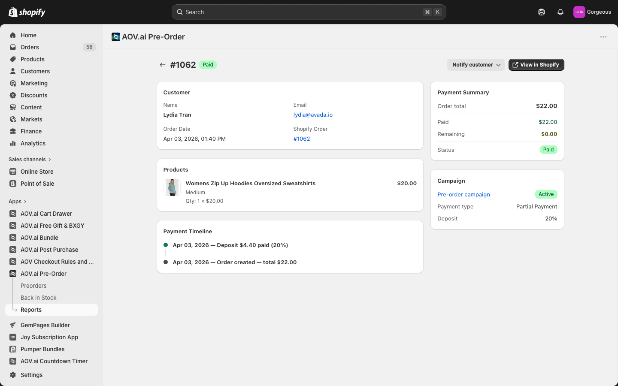This screenshot has height=386, width=618.
Task: Click the customer name Lydia Tran
Action: click(177, 115)
